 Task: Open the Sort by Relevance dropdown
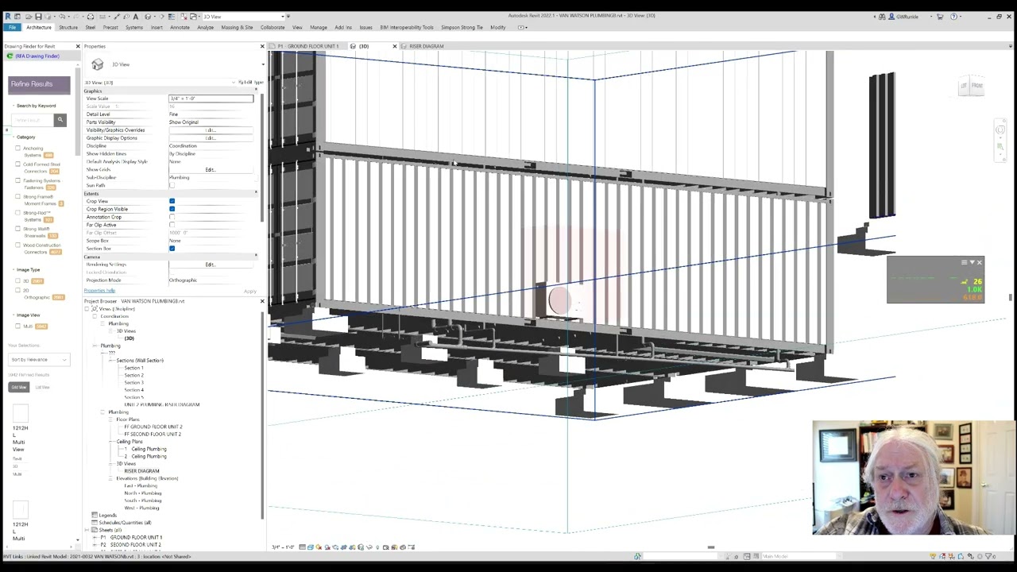point(39,360)
